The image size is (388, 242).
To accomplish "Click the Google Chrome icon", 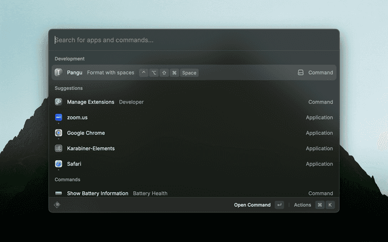I will pyautogui.click(x=58, y=133).
